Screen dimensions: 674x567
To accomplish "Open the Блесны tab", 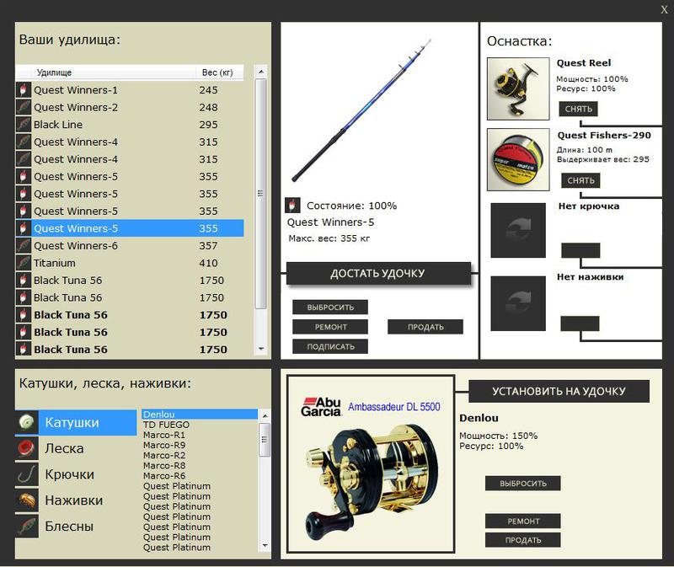I will tap(76, 527).
